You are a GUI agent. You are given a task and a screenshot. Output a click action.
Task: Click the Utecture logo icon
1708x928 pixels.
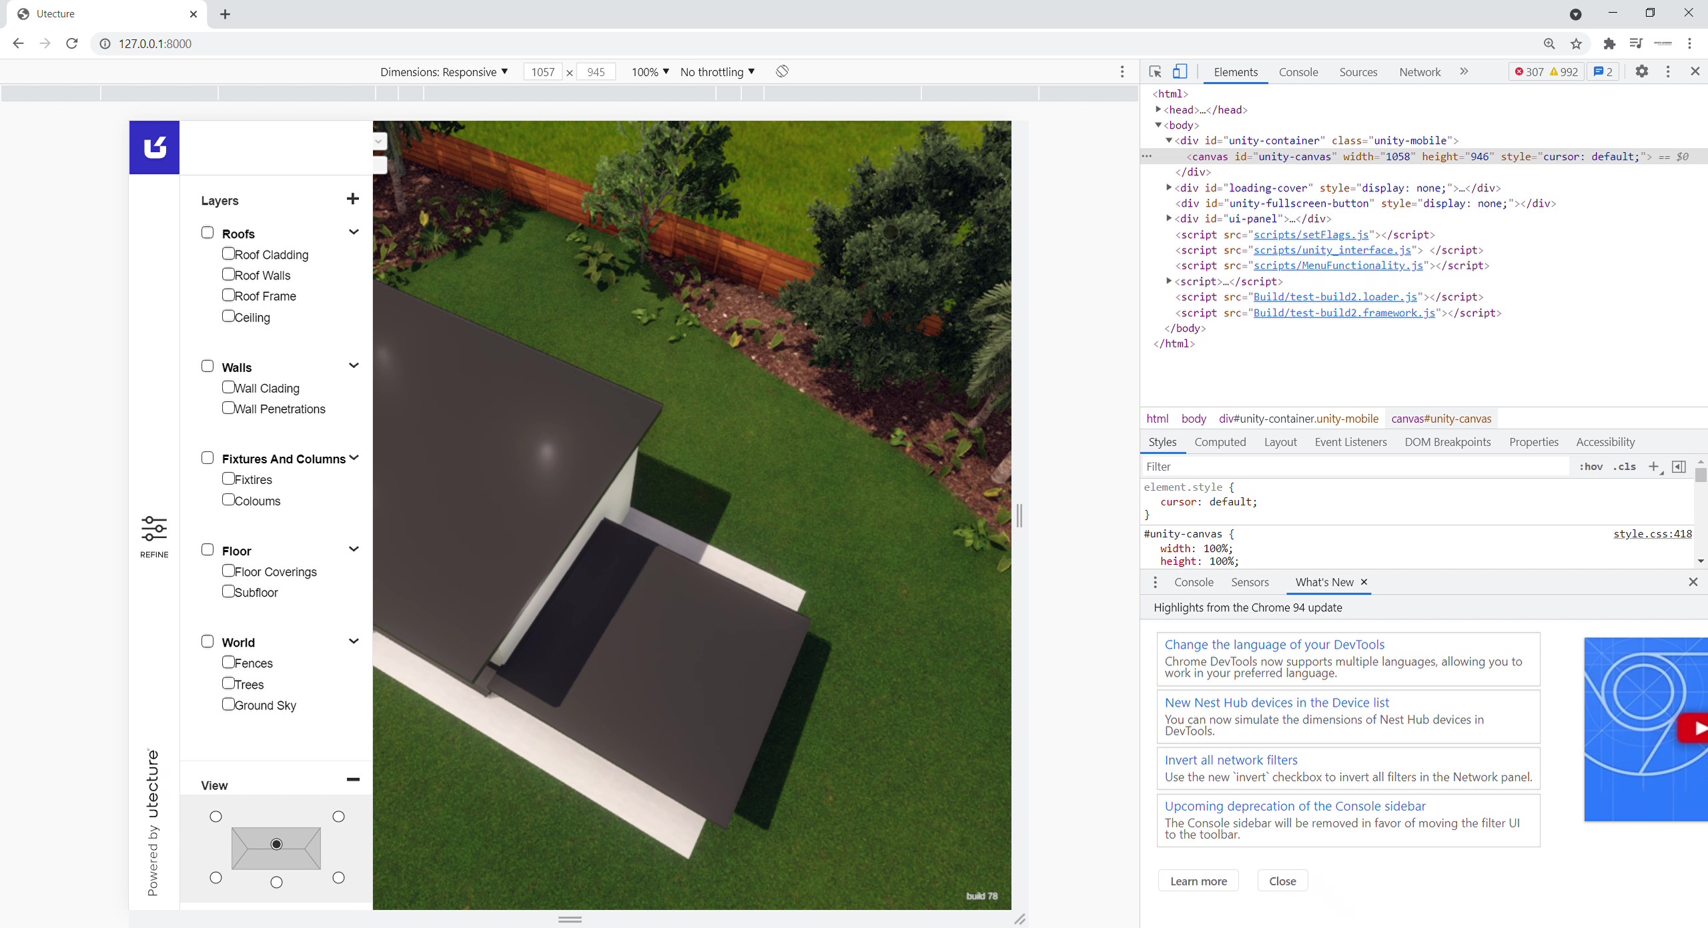(x=155, y=147)
